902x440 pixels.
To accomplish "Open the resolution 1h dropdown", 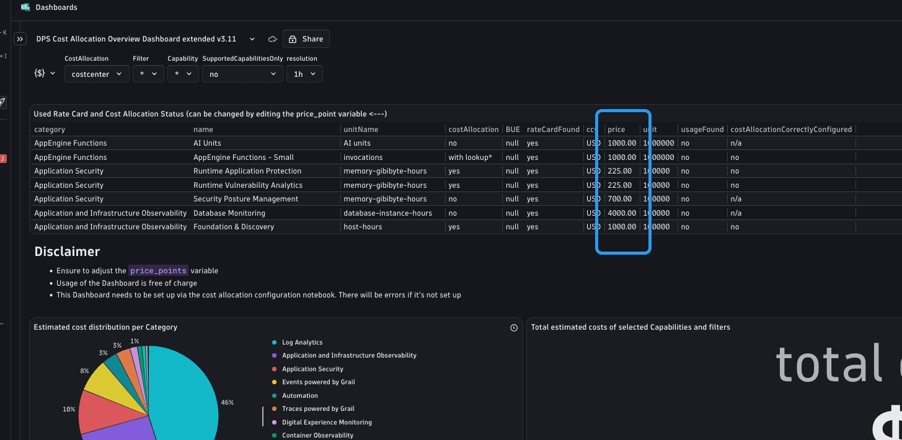I will pyautogui.click(x=304, y=74).
